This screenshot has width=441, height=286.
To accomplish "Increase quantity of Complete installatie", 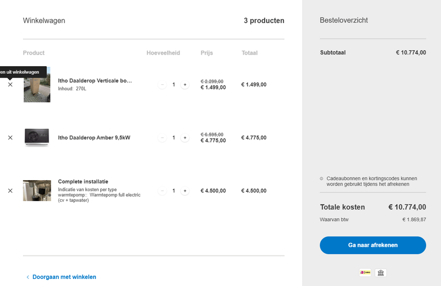I will pos(185,191).
